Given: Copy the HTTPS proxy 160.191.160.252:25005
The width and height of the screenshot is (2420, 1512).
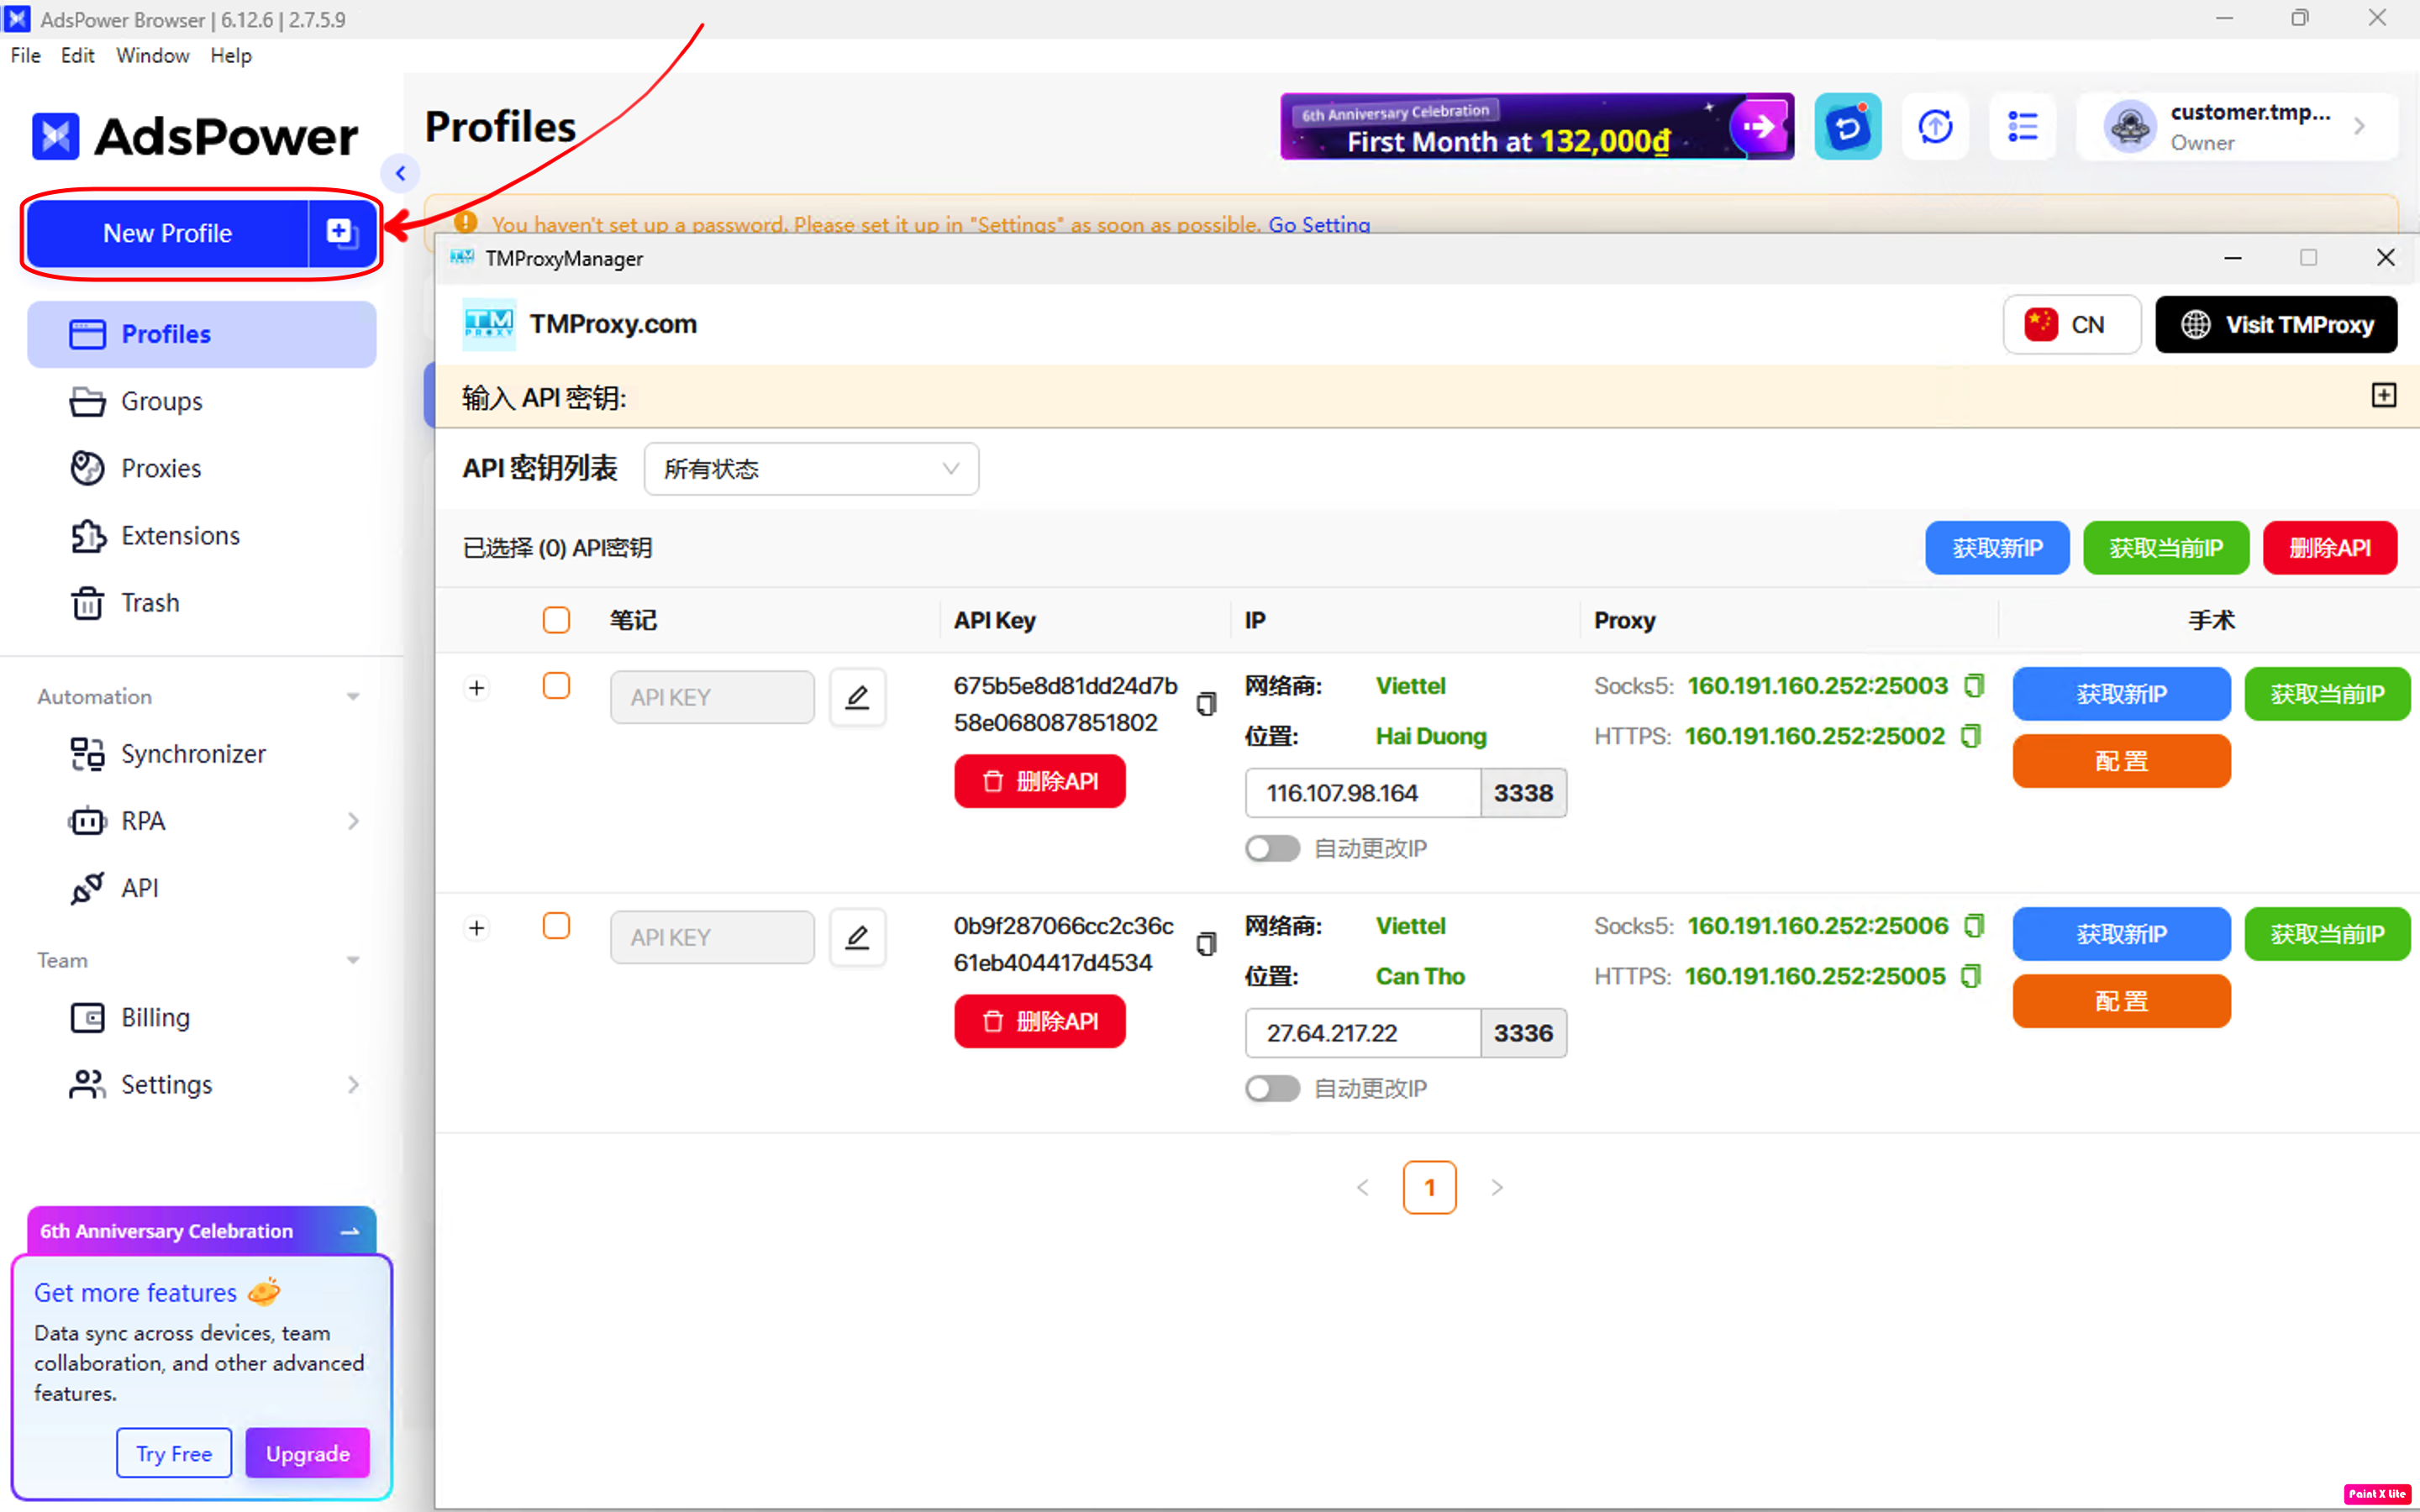Looking at the screenshot, I should pos(1970,976).
